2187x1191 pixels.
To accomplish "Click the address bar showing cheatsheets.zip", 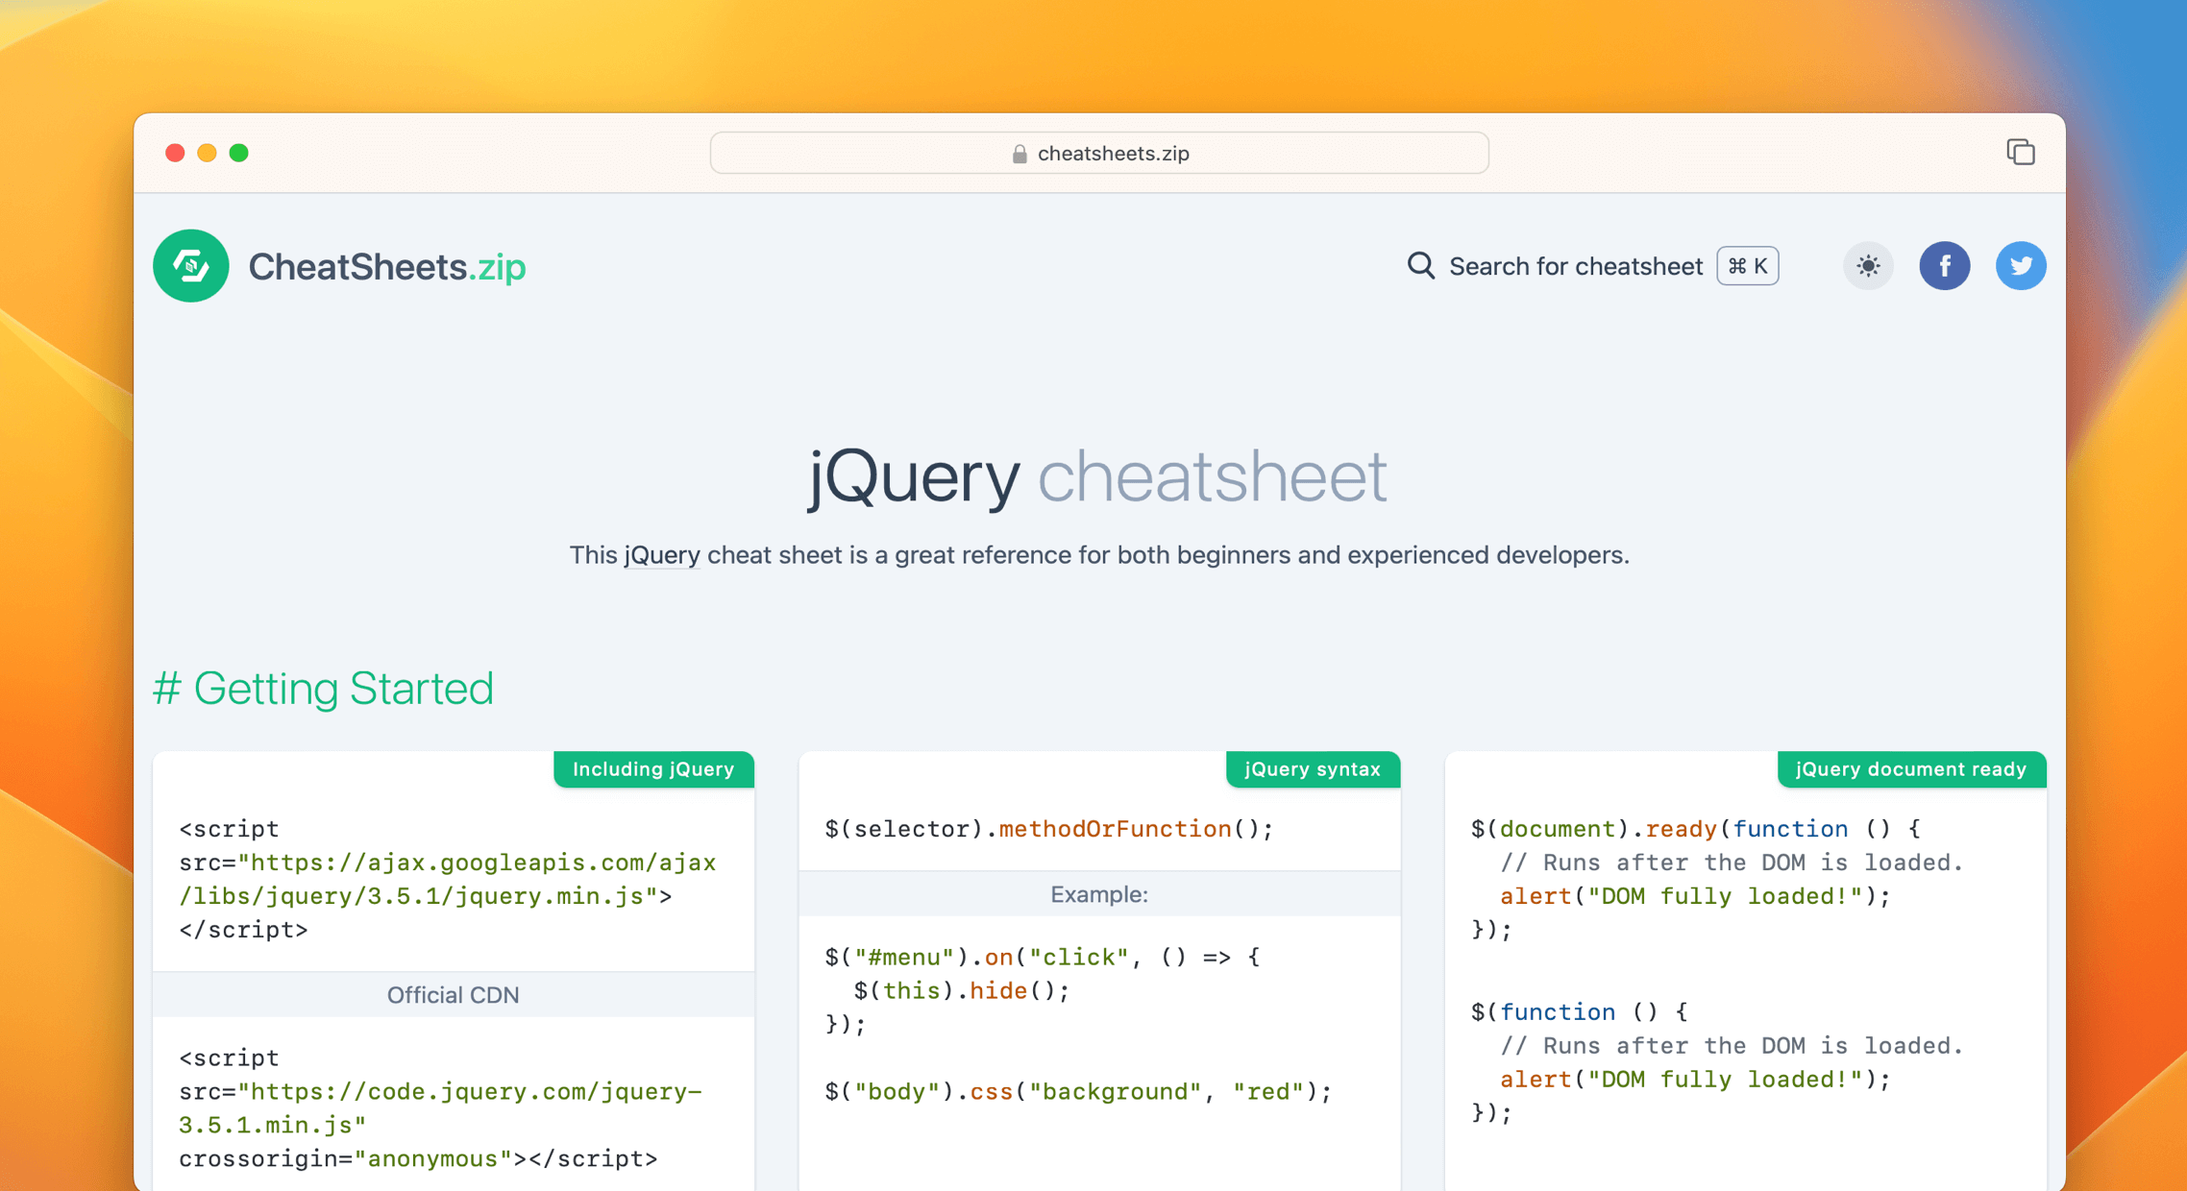I will (1098, 153).
